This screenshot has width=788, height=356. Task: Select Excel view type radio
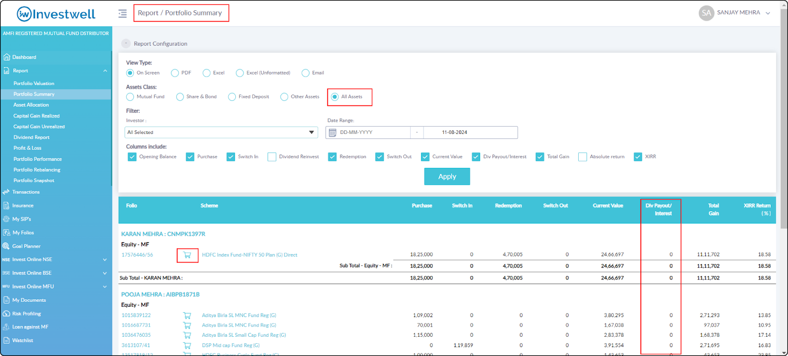coord(206,73)
